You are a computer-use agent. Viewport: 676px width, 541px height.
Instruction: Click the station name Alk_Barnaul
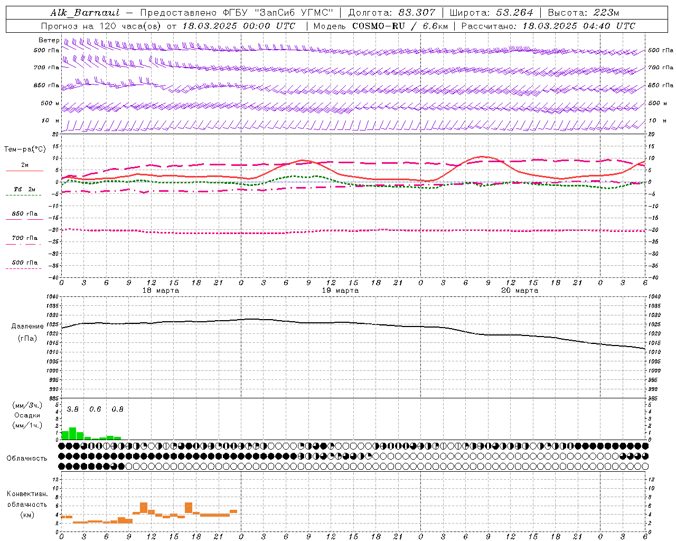click(85, 13)
